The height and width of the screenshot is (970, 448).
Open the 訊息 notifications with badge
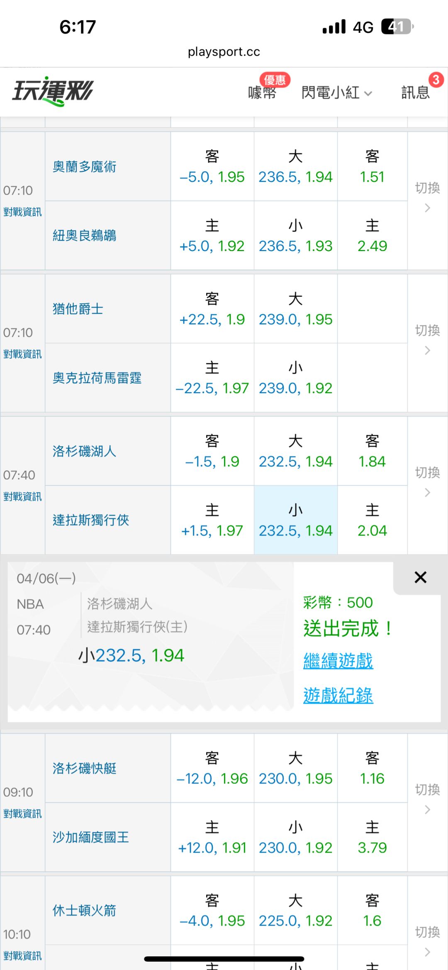click(416, 92)
